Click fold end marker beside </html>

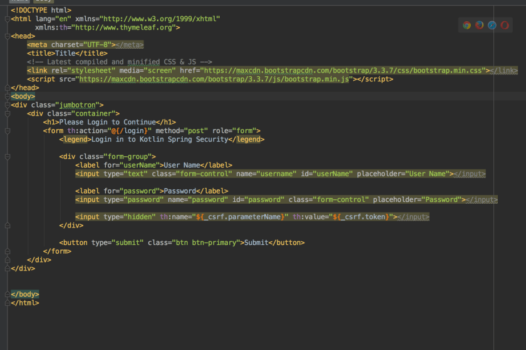click(8, 303)
